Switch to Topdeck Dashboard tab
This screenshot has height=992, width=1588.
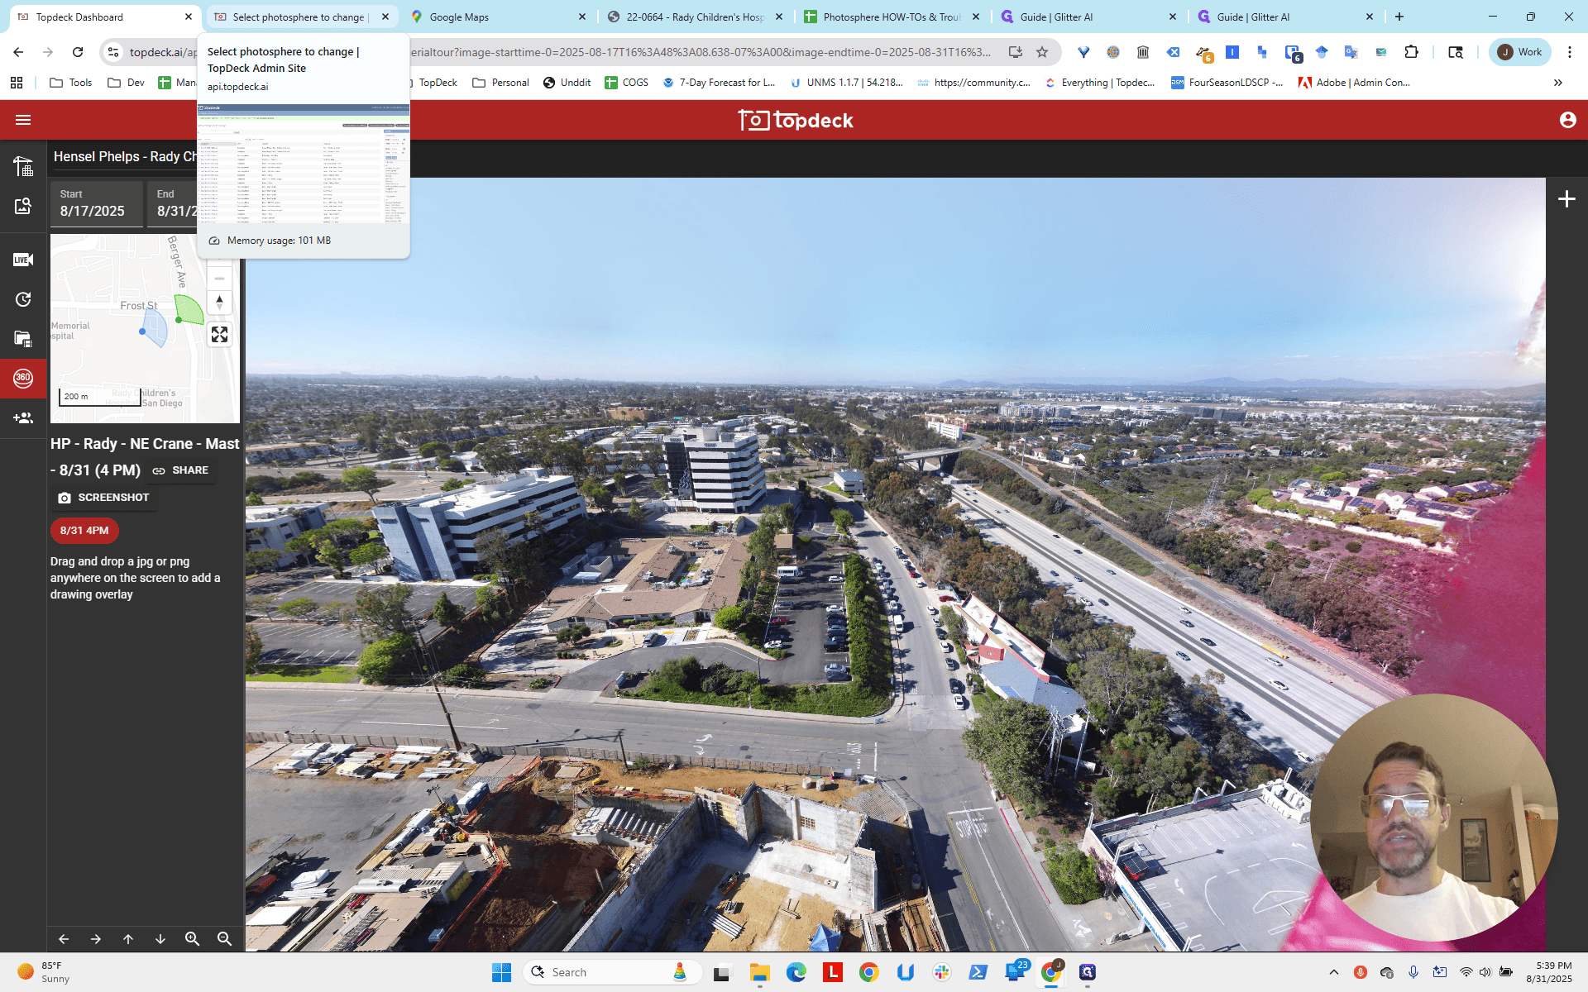click(103, 17)
